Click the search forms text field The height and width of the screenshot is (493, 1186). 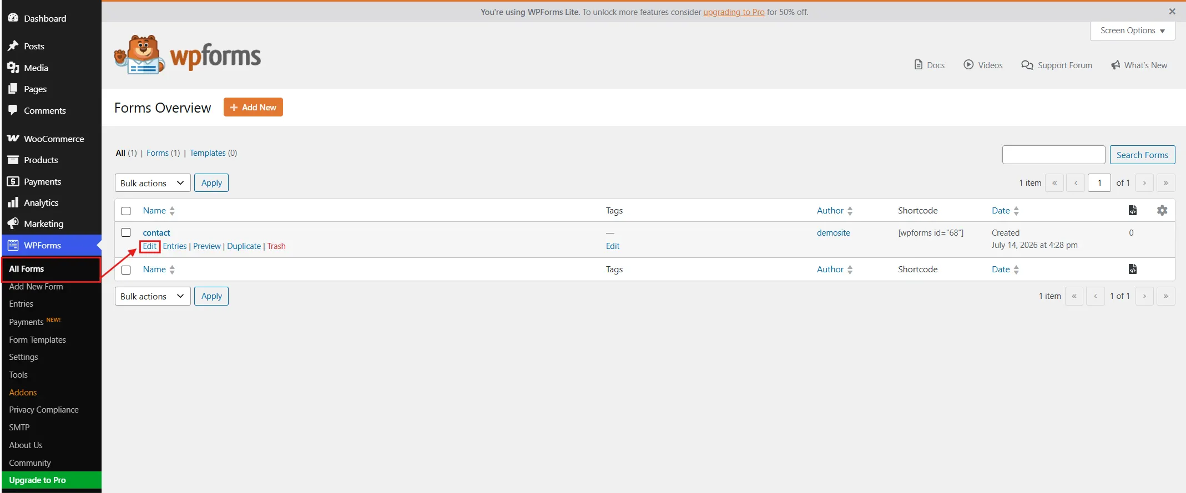[x=1053, y=155]
